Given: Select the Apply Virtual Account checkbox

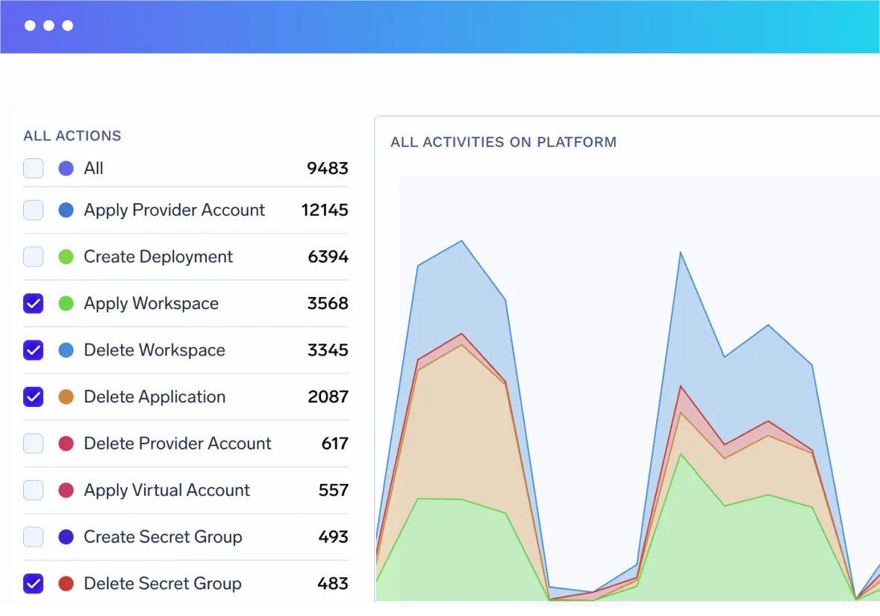Looking at the screenshot, I should coord(34,491).
